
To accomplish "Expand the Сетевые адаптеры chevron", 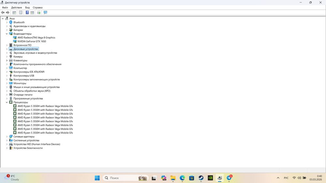I will (x=7, y=137).
